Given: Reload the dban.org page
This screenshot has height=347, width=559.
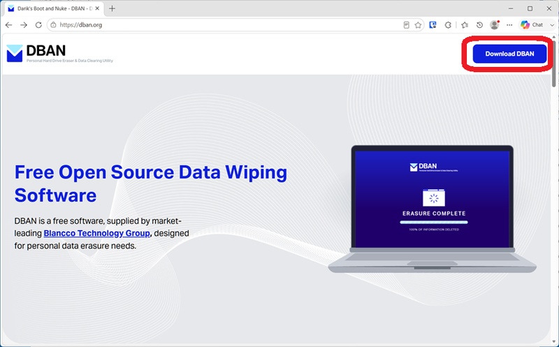Looking at the screenshot, I should pos(38,25).
